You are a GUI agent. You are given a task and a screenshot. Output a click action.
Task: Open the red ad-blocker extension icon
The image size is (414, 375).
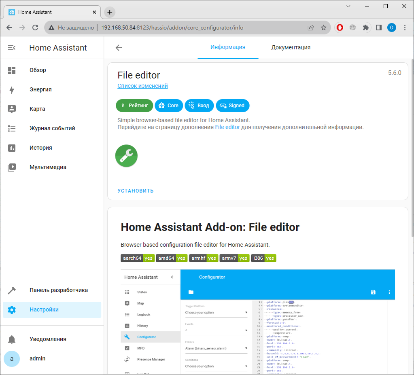click(x=340, y=28)
